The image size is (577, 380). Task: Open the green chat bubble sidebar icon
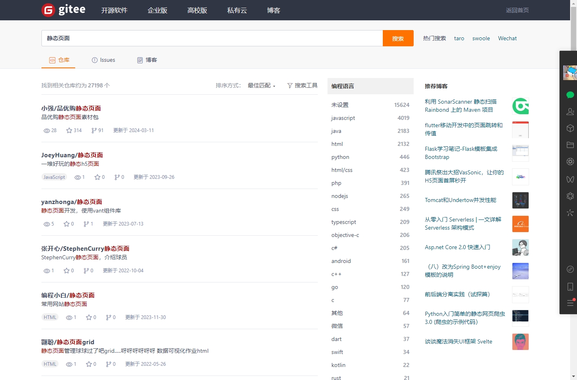pyautogui.click(x=570, y=95)
